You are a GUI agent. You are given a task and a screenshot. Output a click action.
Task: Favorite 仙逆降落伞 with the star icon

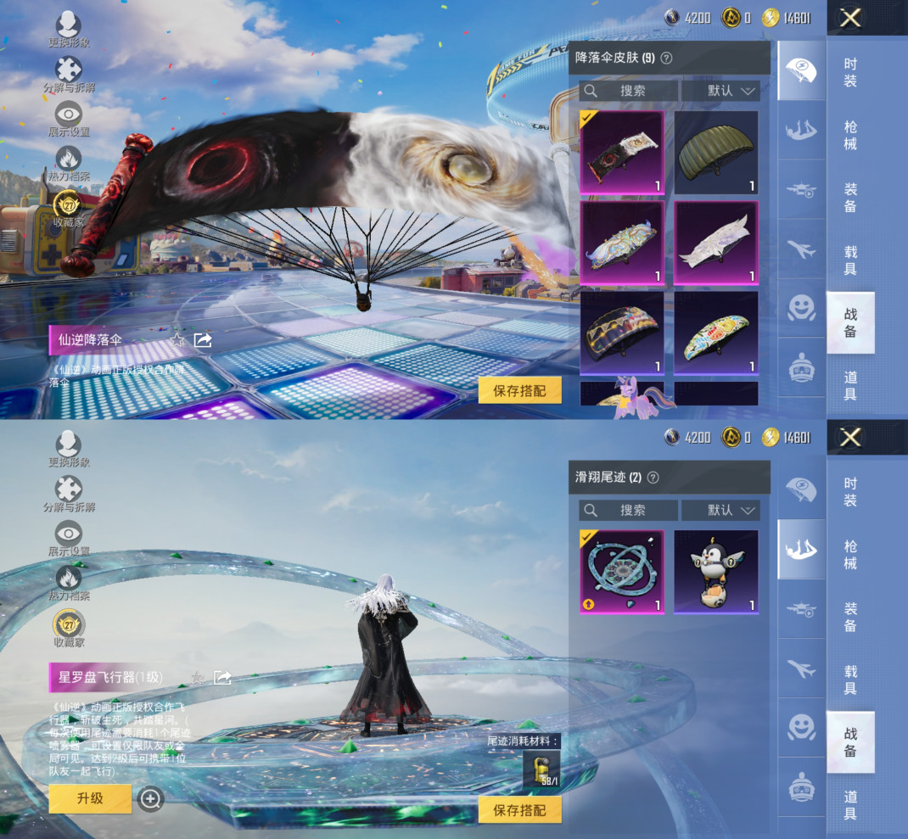(x=177, y=340)
